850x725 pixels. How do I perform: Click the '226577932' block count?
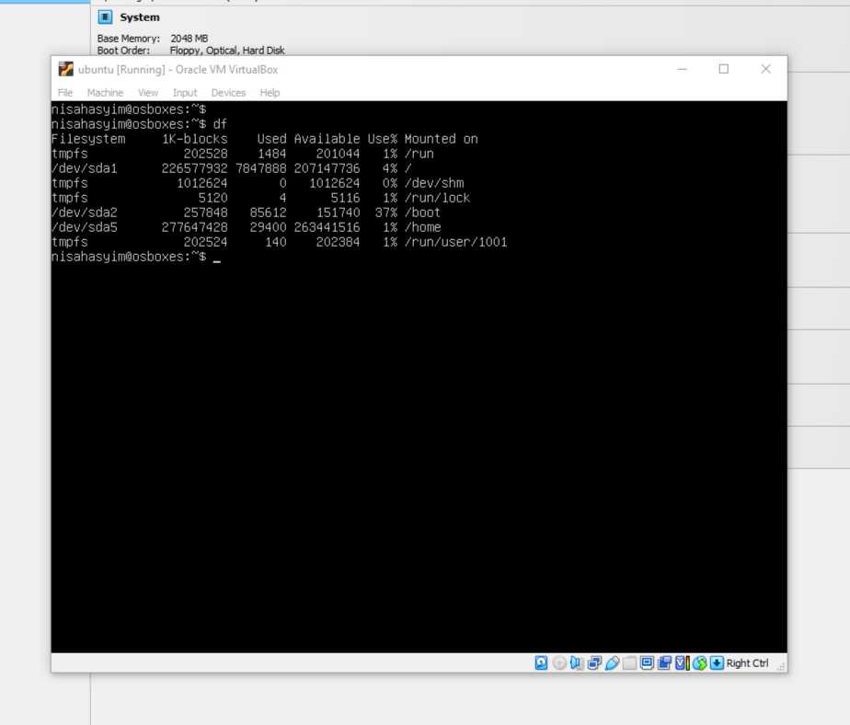tap(195, 168)
